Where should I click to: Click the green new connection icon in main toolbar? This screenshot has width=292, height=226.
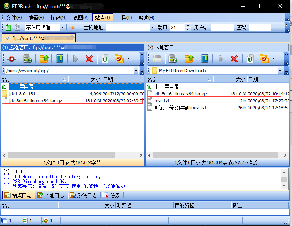8,27
